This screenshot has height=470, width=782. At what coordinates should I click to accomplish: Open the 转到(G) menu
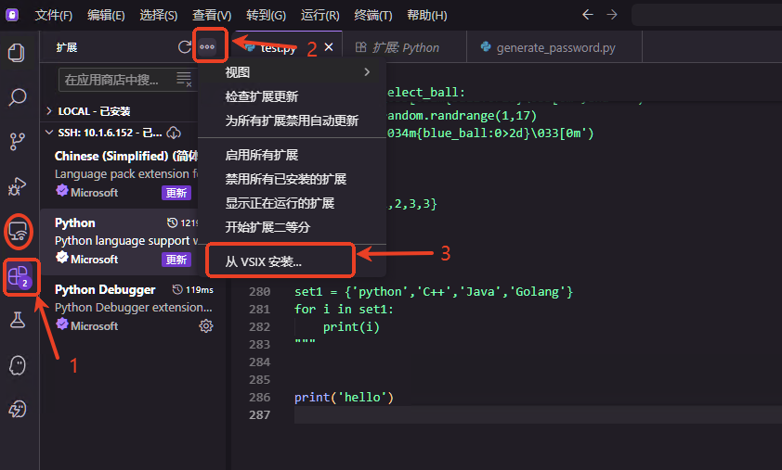pyautogui.click(x=266, y=15)
